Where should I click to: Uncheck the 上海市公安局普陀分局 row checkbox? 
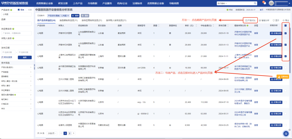point(286,56)
